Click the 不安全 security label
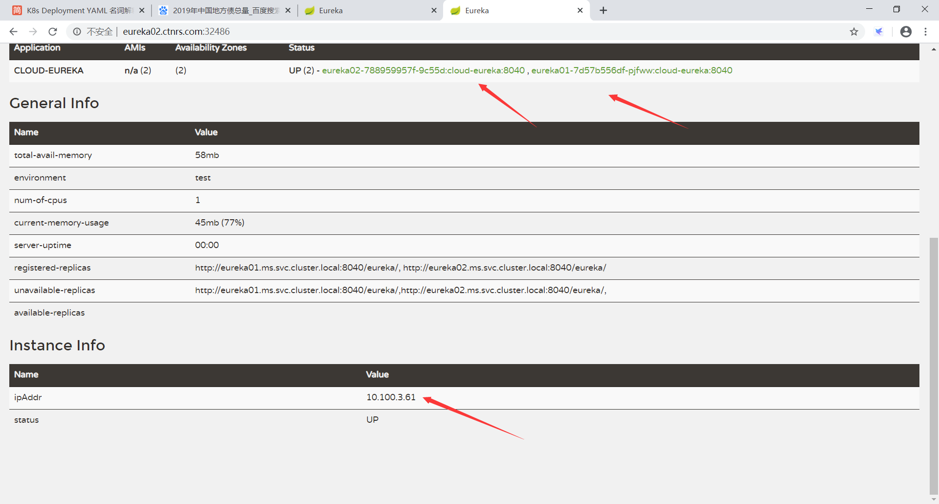This screenshot has height=504, width=939. click(x=99, y=32)
